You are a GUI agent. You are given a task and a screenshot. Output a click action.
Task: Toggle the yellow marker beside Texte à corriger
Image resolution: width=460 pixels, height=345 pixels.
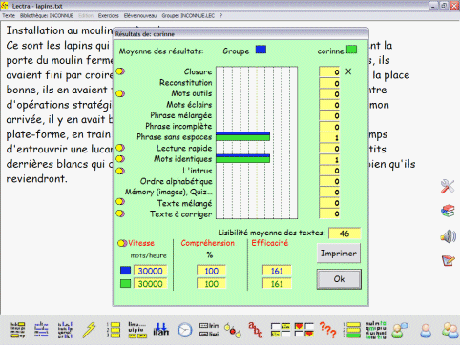[x=120, y=213]
